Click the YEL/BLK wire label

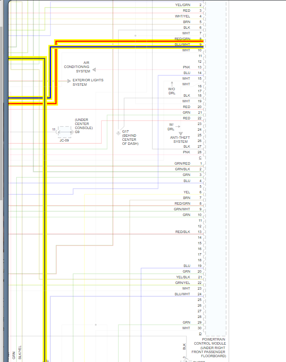coord(183,277)
